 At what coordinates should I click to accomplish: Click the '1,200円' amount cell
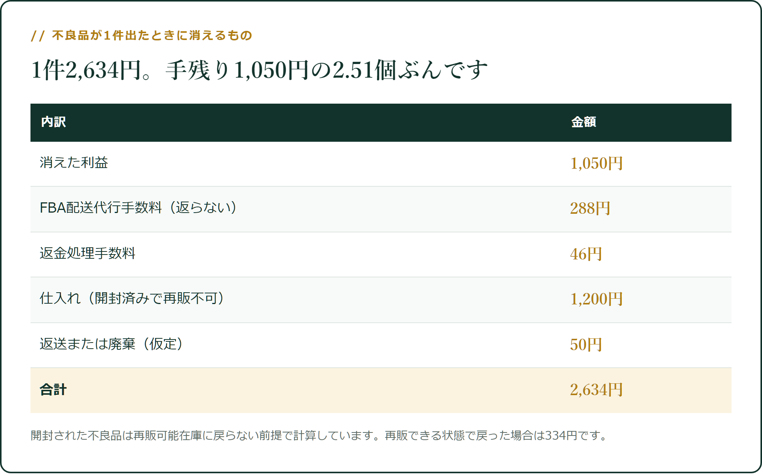coord(596,299)
